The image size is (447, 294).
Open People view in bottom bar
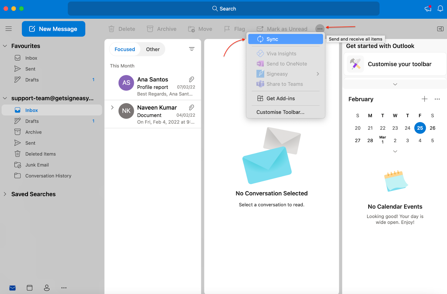(x=47, y=288)
